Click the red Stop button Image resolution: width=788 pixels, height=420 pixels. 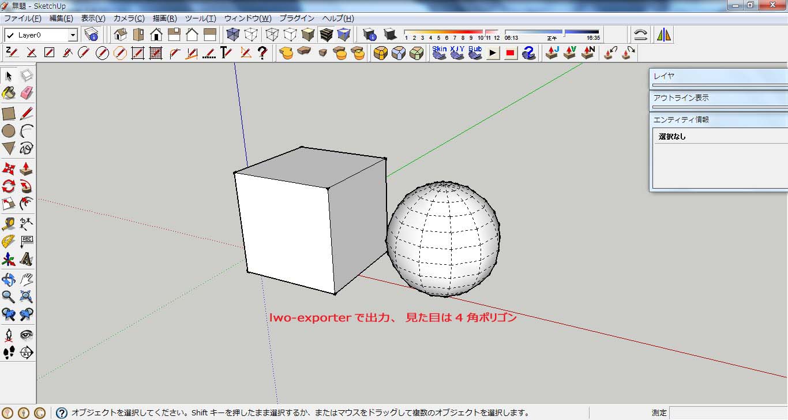click(511, 53)
